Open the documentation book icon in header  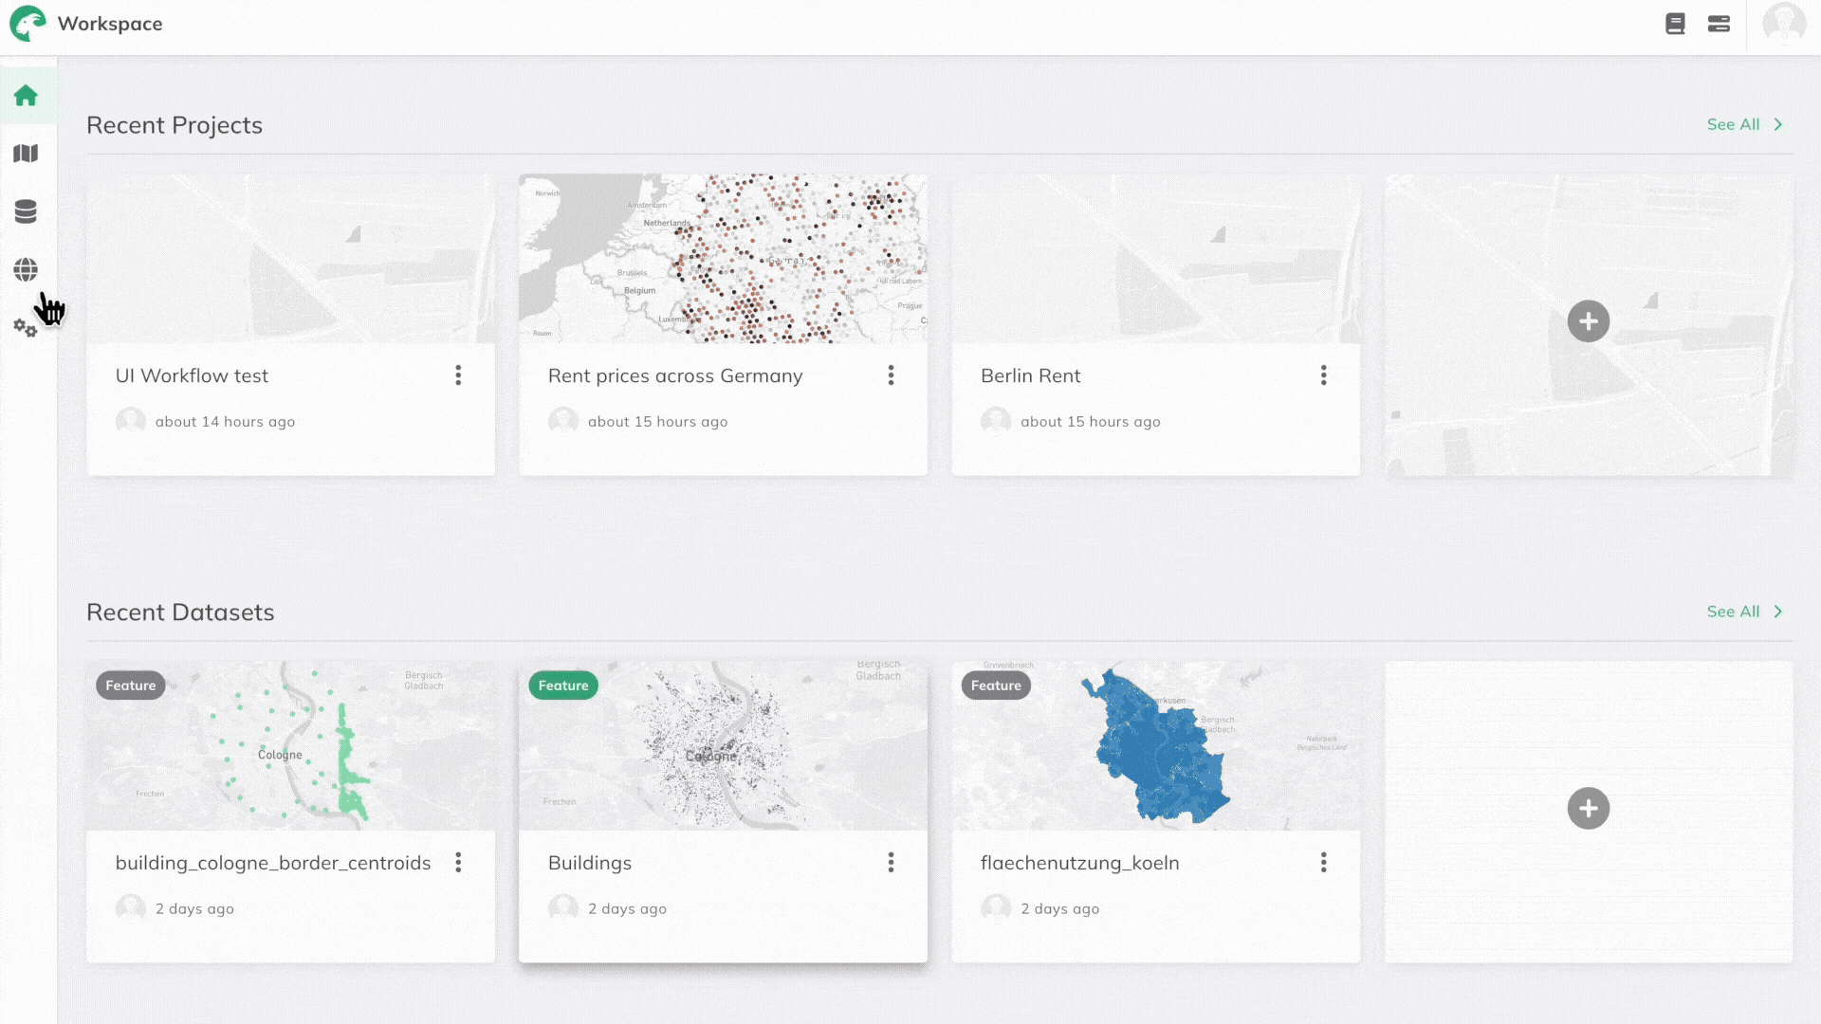coord(1675,24)
